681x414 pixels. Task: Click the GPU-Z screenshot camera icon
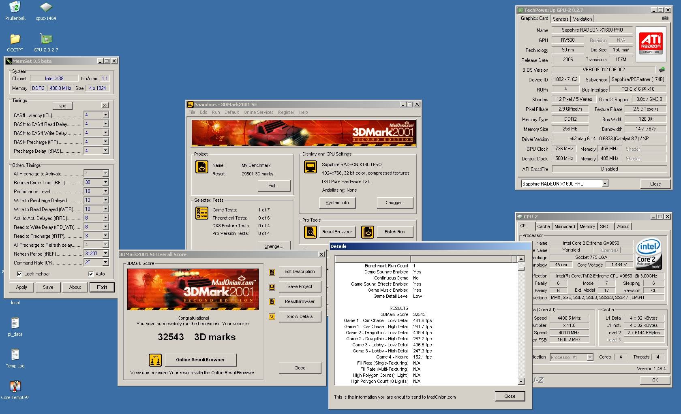coord(665,18)
